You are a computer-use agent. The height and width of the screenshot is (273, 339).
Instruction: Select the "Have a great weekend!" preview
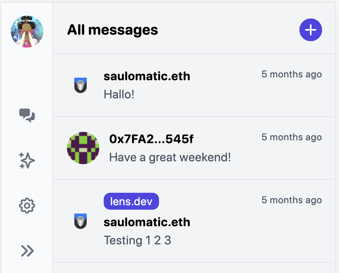(x=170, y=157)
